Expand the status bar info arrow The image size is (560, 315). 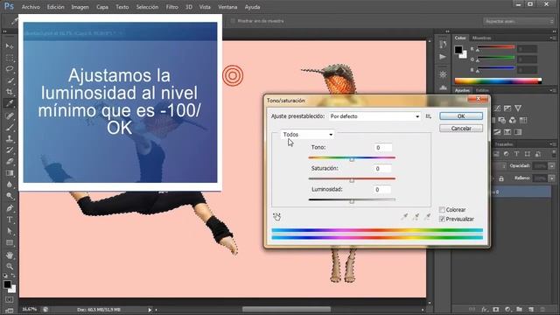point(150,310)
